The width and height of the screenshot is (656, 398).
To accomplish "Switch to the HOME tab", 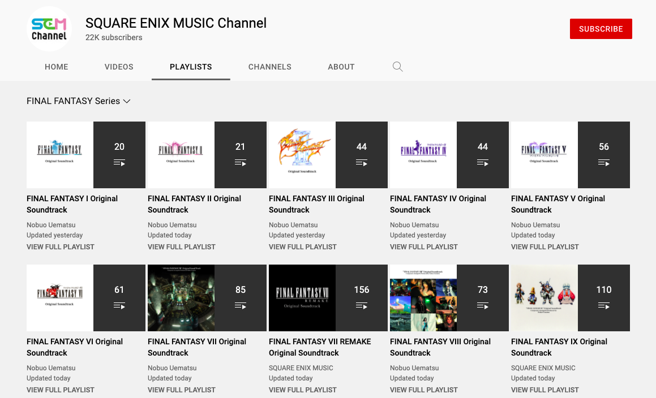I will coord(57,67).
